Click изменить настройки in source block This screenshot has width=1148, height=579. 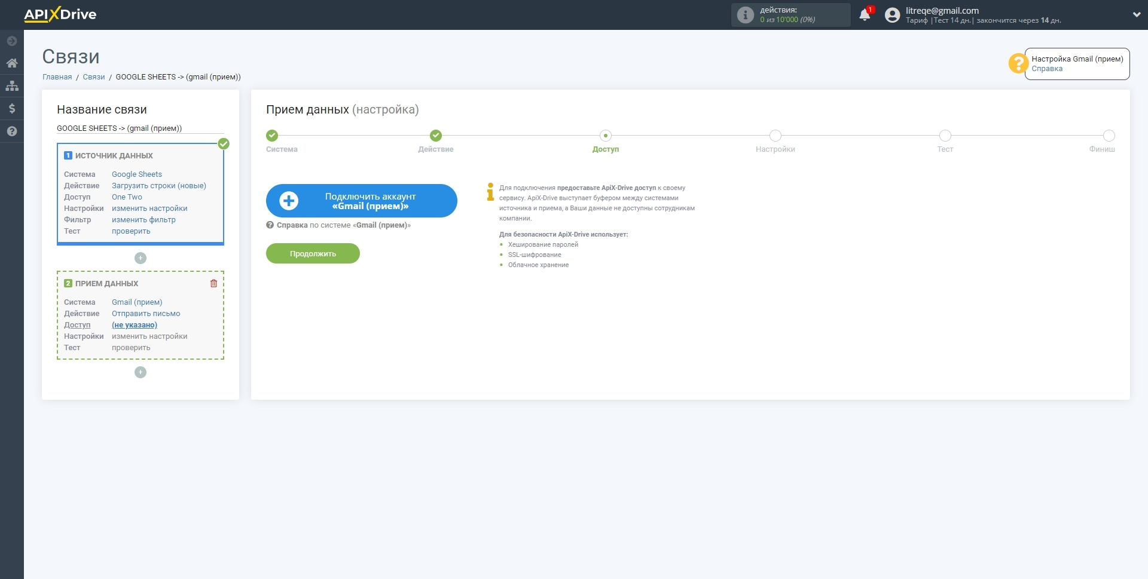point(149,209)
